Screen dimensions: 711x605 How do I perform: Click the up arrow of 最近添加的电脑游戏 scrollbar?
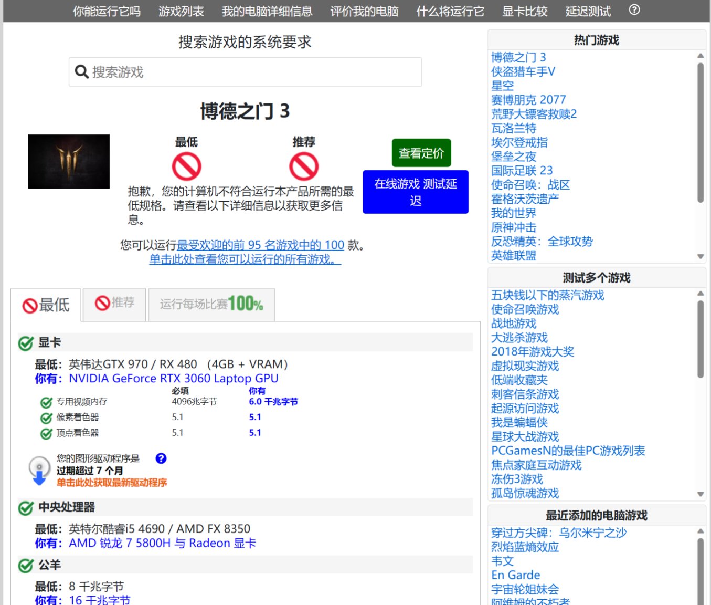coord(701,531)
